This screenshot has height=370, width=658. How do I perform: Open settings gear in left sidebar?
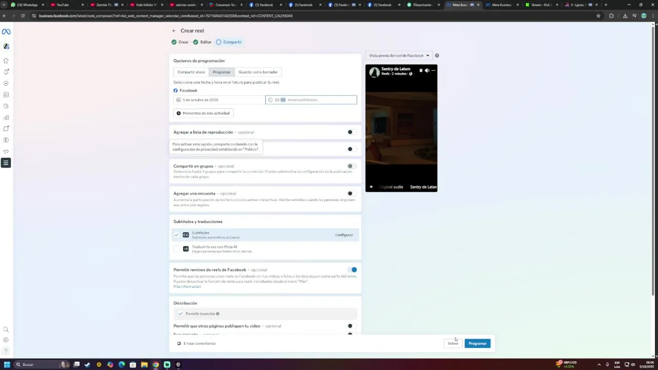click(6, 340)
